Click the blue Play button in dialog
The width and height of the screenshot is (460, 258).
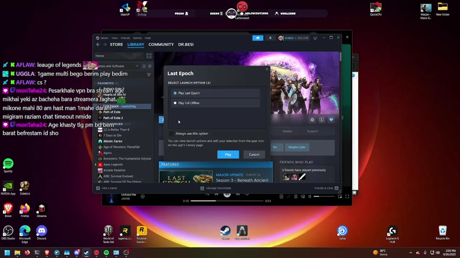(228, 154)
